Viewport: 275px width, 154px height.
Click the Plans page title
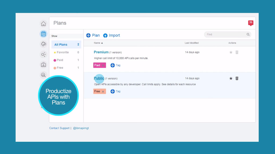[x=60, y=23]
